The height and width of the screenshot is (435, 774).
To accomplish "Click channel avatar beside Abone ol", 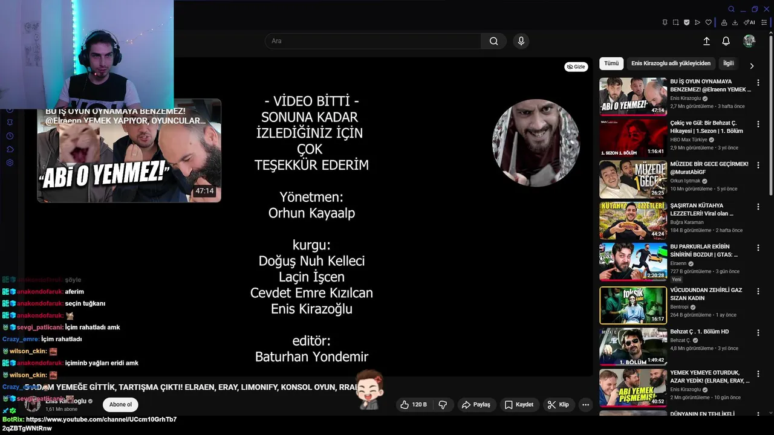I will [x=33, y=405].
